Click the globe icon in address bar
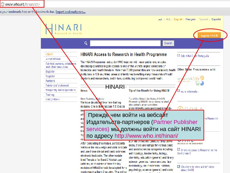This screenshot has height=173, width=230. [3, 4]
